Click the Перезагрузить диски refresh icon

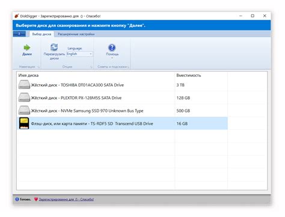tap(54, 47)
